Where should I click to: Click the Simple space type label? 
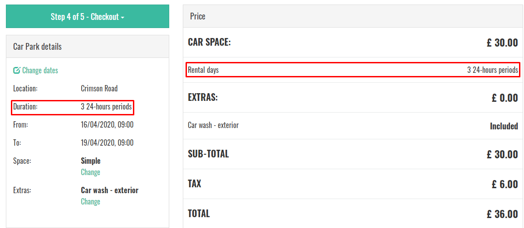91,161
